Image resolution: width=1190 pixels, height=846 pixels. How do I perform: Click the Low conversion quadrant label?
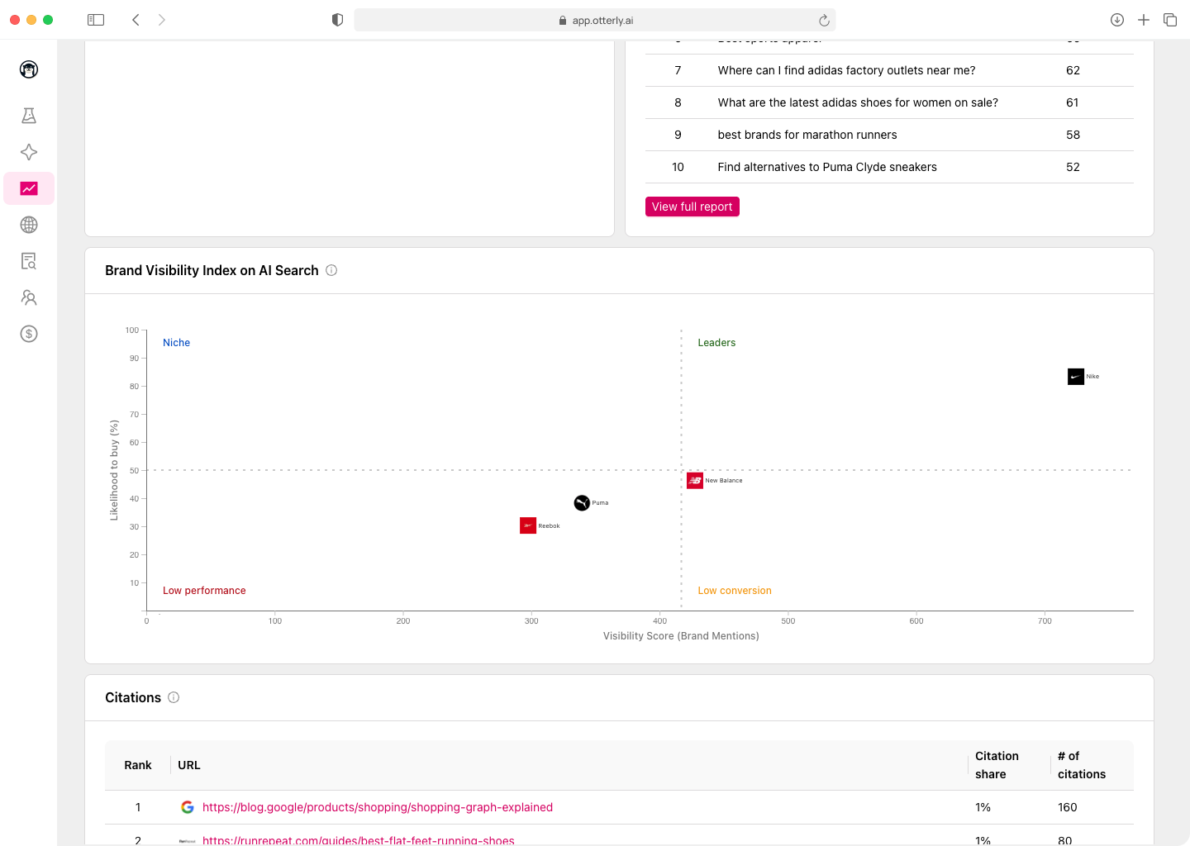[x=735, y=591]
